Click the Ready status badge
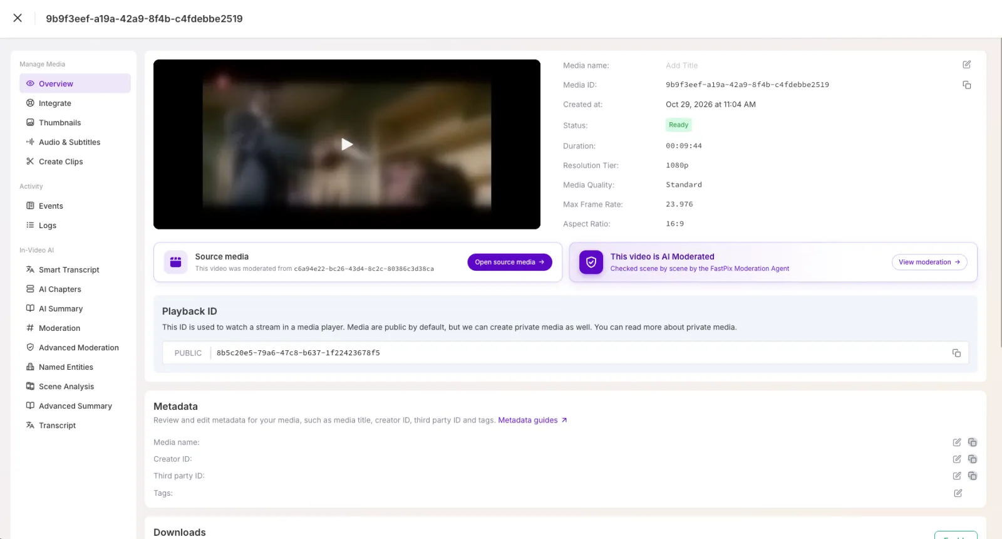Image resolution: width=1002 pixels, height=539 pixels. coord(678,125)
